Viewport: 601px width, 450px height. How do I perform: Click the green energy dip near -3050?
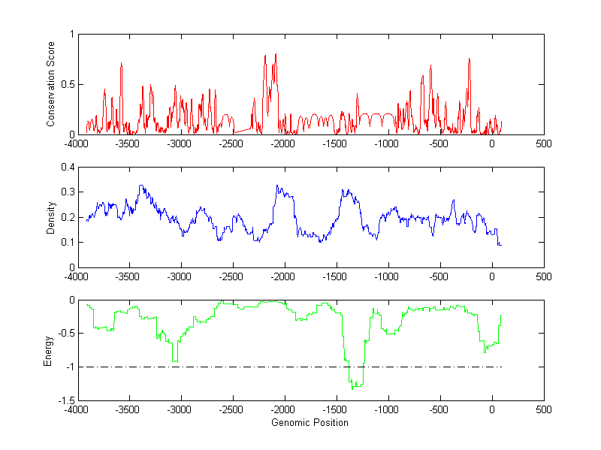(175, 361)
